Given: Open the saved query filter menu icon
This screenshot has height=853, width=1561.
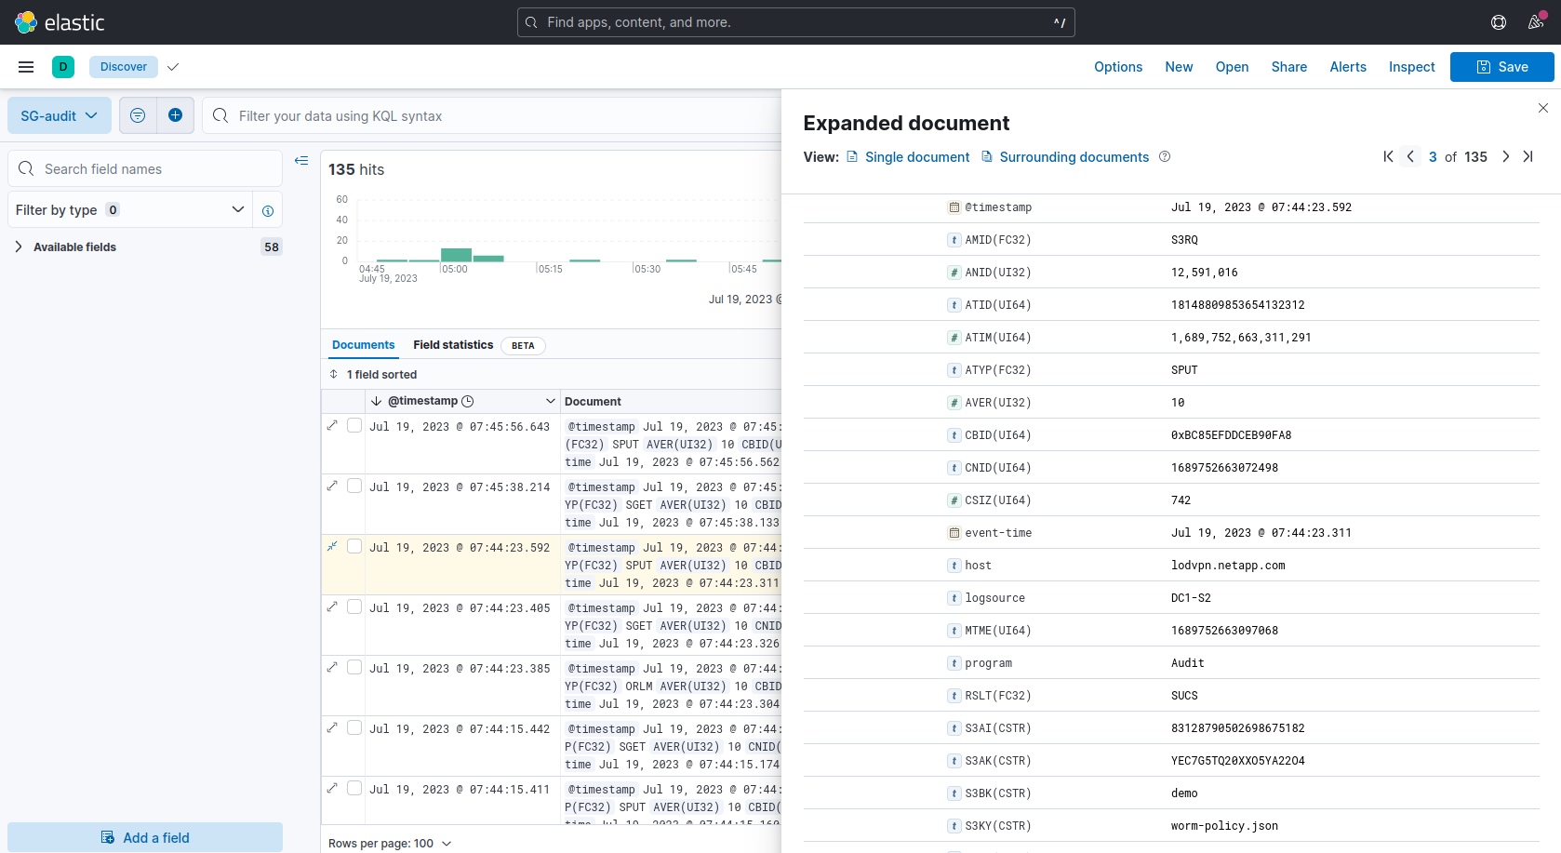Looking at the screenshot, I should coord(138,115).
